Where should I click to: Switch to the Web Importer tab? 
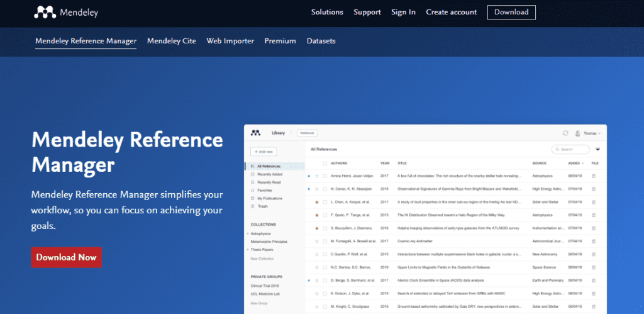pos(230,41)
